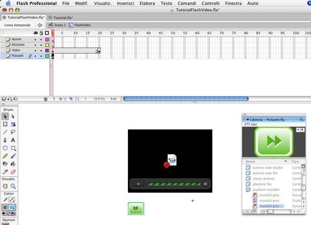Select the white arrow Subselection tool
The height and width of the screenshot is (225, 311).
[13, 116]
